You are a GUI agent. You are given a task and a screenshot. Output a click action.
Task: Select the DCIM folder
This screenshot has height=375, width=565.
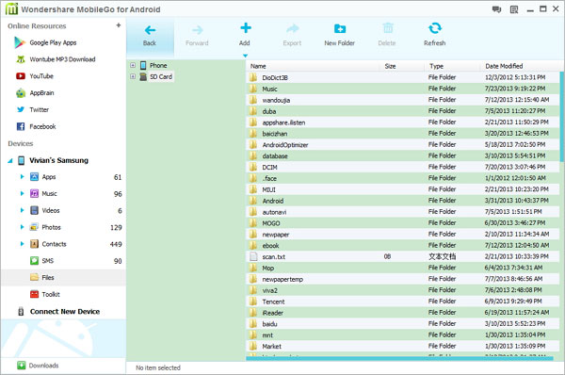click(x=402, y=167)
